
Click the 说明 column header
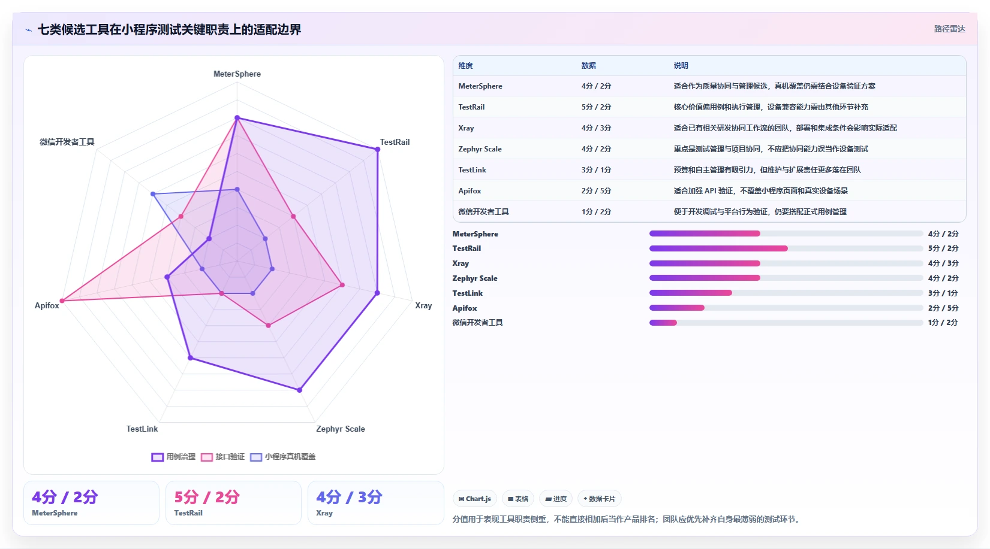681,66
